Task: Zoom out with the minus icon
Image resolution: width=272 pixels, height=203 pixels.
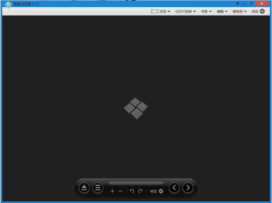Action: coord(121,191)
